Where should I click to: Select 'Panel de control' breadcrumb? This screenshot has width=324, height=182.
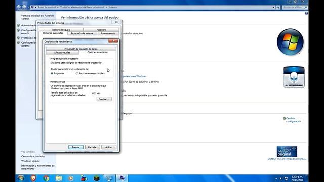pos(47,7)
